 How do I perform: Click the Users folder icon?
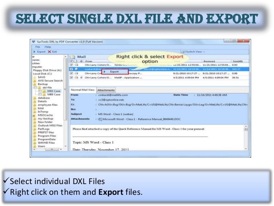[x=35, y=146]
